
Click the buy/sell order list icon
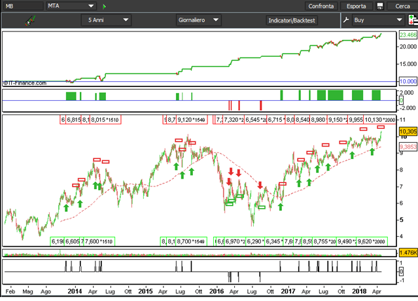pos(413,20)
